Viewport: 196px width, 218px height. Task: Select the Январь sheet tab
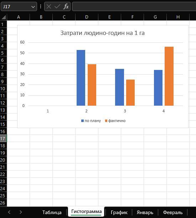[145, 212]
